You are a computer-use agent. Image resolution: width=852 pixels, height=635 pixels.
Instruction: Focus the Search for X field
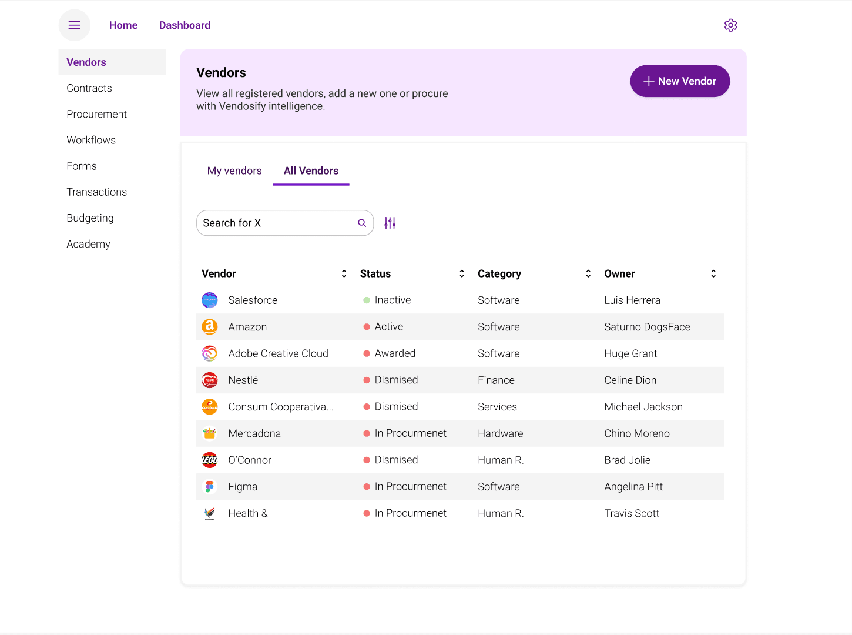[285, 223]
